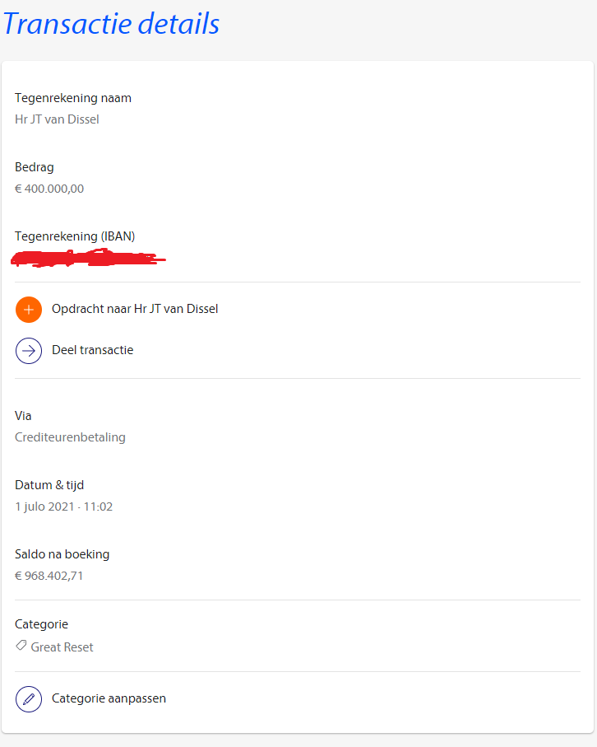This screenshot has width=597, height=747.
Task: Click the 'Saldo na boeking' label
Action: pos(62,554)
